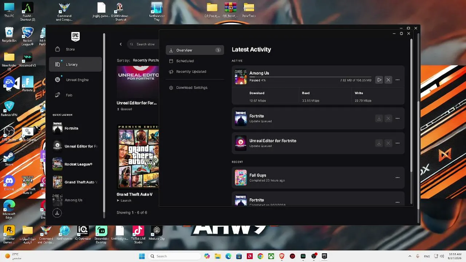Select the Radmin VPN desktop icon
The width and height of the screenshot is (466, 262).
9,109
